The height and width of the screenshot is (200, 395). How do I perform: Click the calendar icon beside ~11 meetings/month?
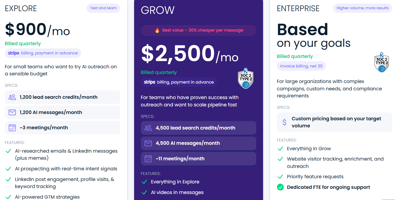click(x=148, y=159)
